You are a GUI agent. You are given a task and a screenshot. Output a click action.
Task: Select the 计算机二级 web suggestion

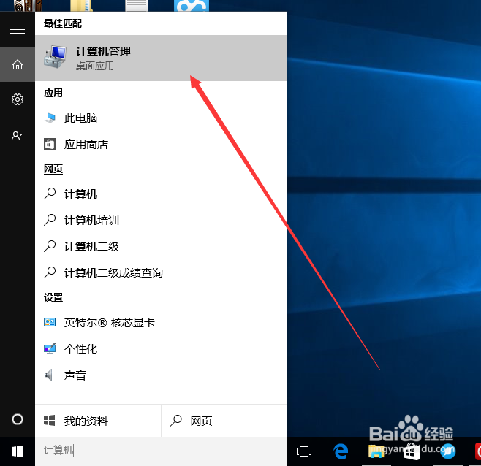point(161,246)
